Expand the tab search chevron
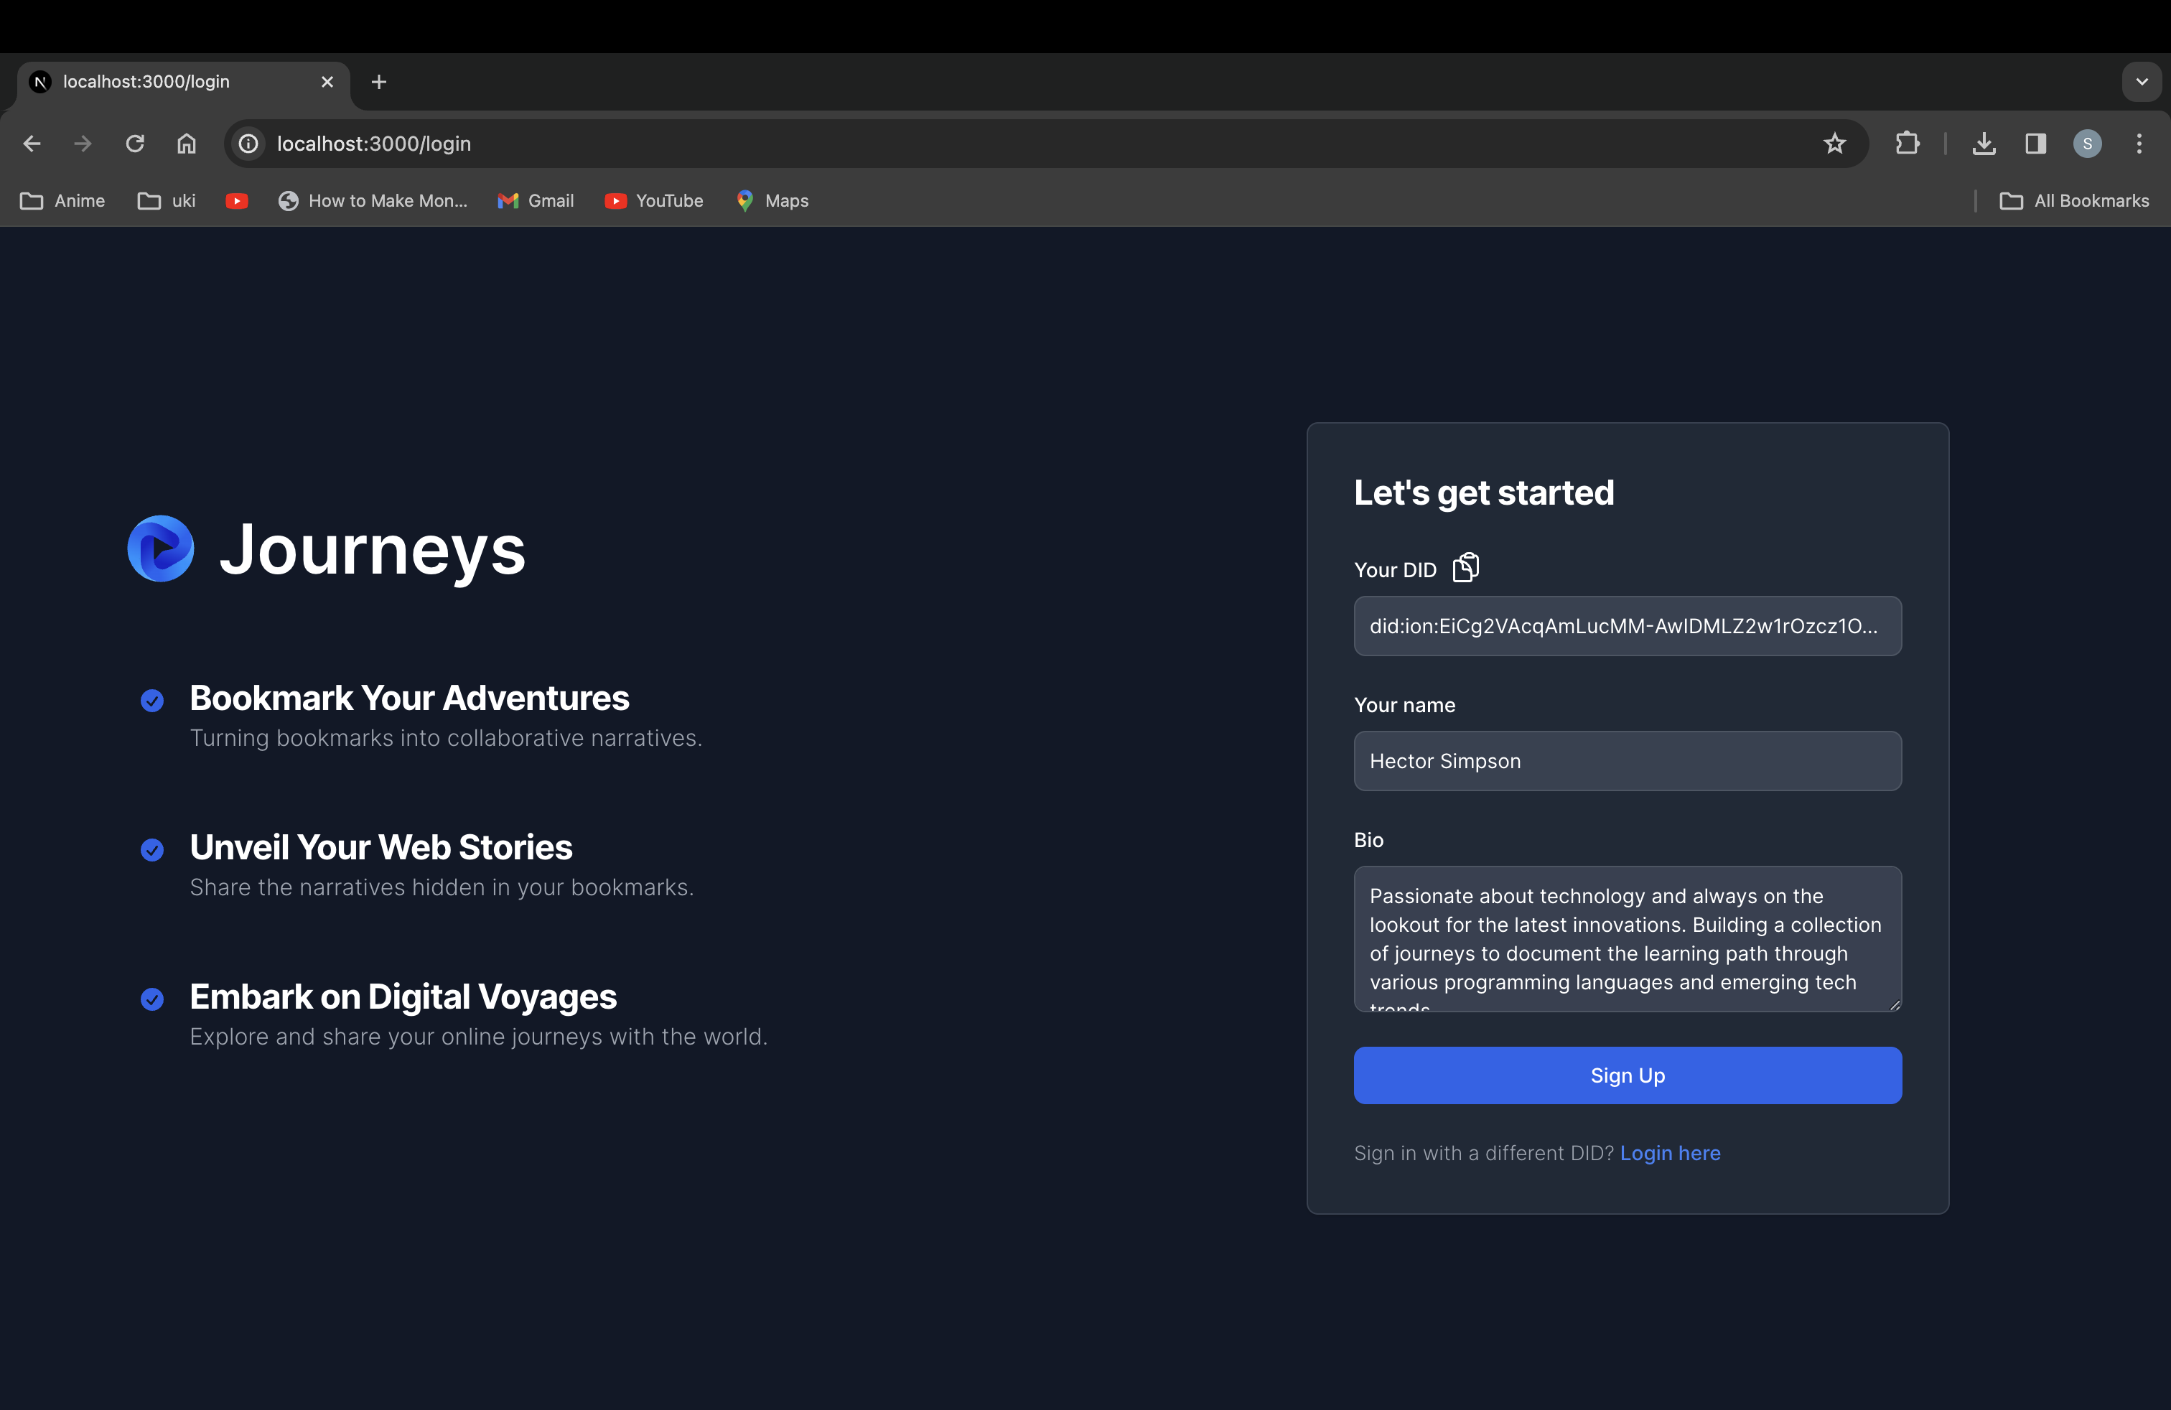 (2141, 81)
